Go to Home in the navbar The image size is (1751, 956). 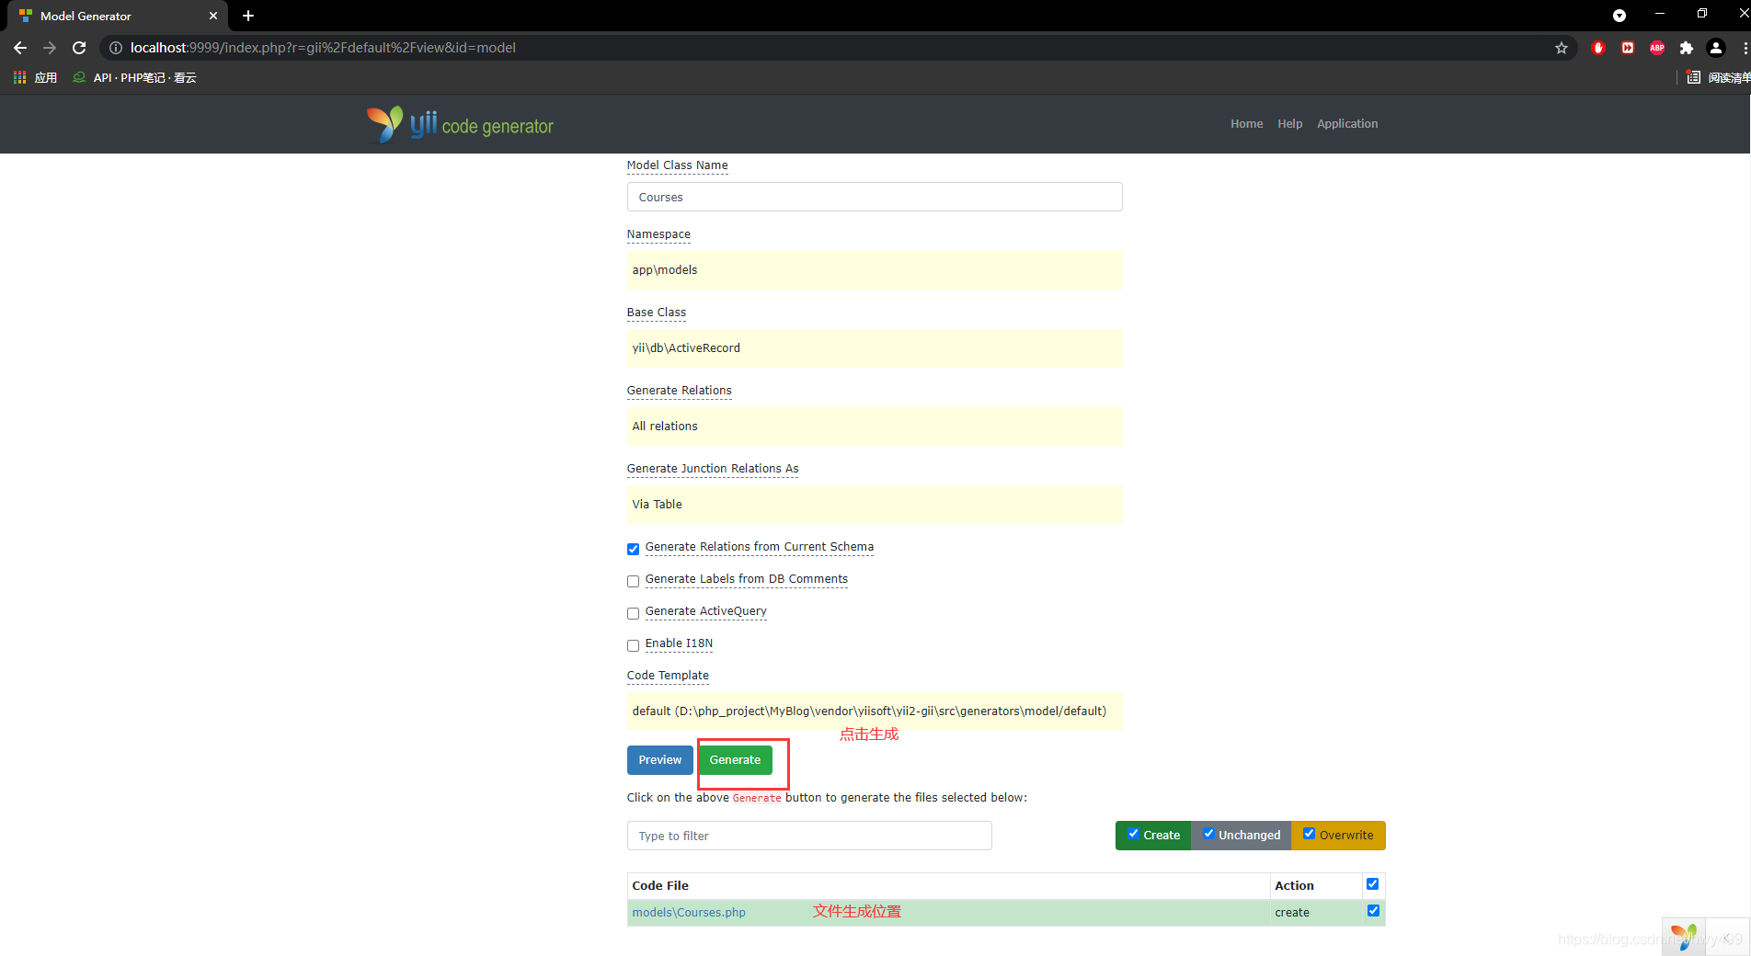pyautogui.click(x=1247, y=124)
